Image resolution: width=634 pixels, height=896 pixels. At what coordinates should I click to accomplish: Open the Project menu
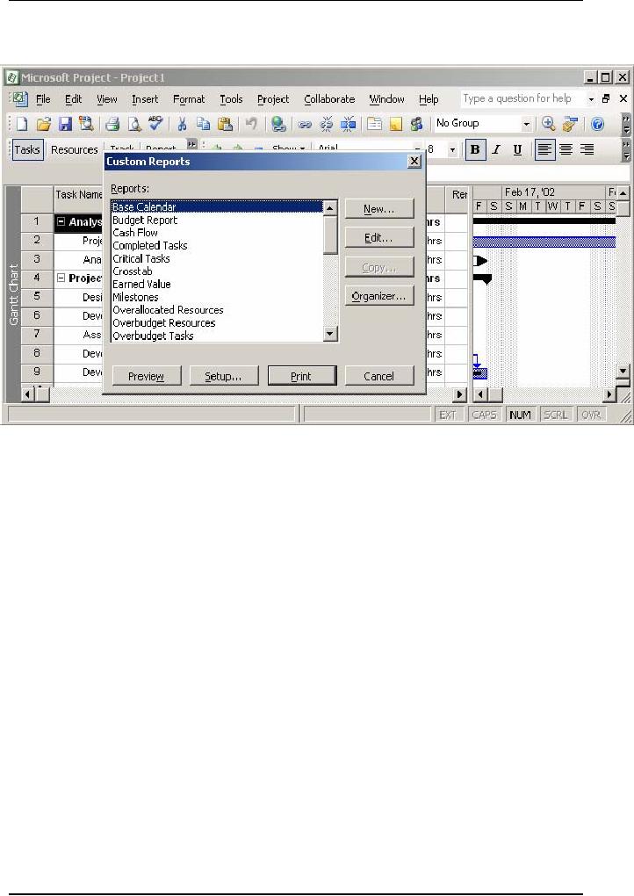(273, 99)
